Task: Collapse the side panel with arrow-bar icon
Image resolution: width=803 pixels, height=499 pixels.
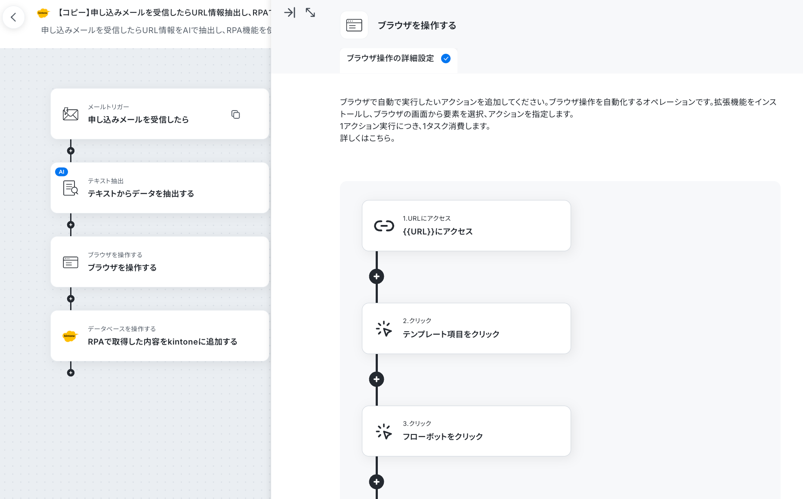Action: pos(290,12)
